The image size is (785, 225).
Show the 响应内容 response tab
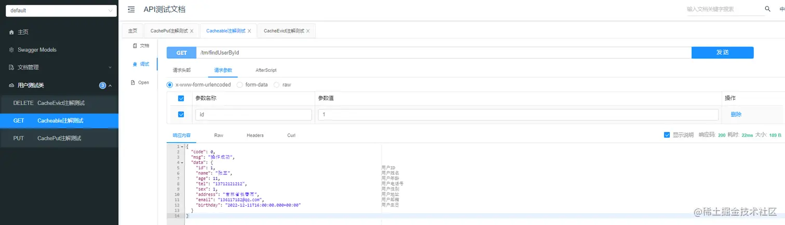click(182, 135)
